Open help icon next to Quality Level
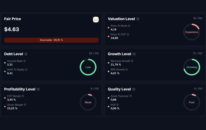The height and width of the screenshot is (130, 206). point(134,89)
